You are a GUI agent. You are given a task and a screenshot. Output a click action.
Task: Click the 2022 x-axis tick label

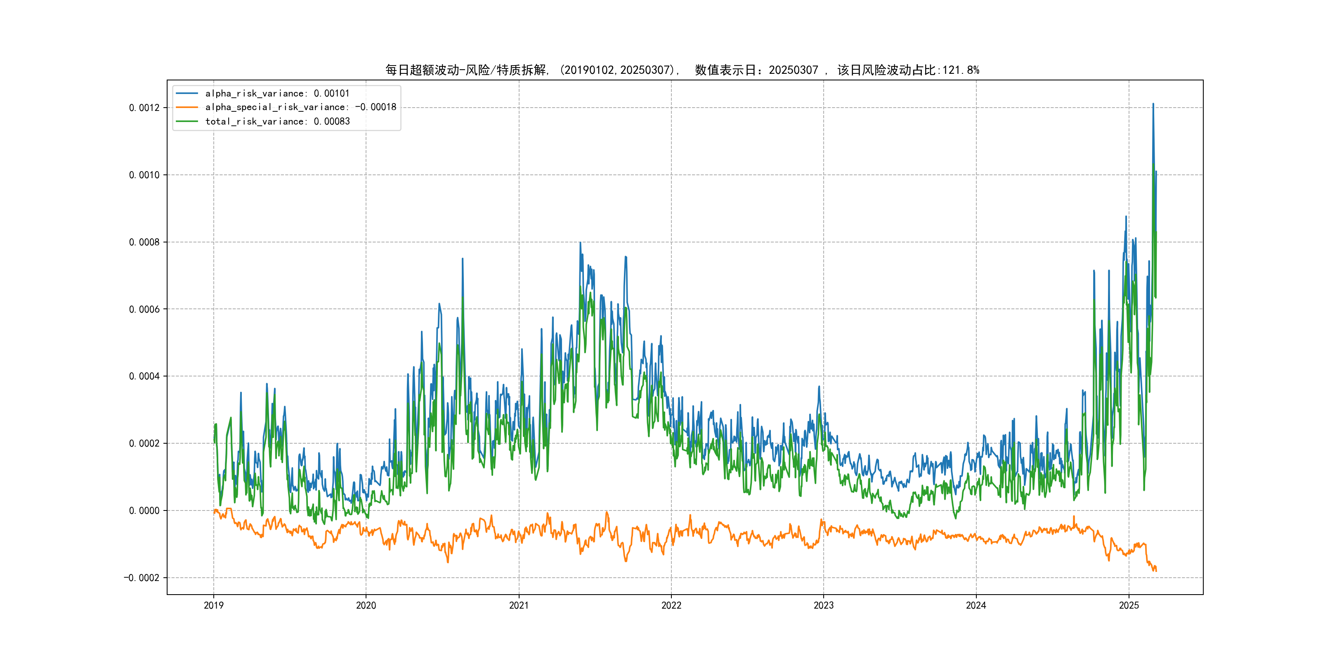click(x=671, y=605)
